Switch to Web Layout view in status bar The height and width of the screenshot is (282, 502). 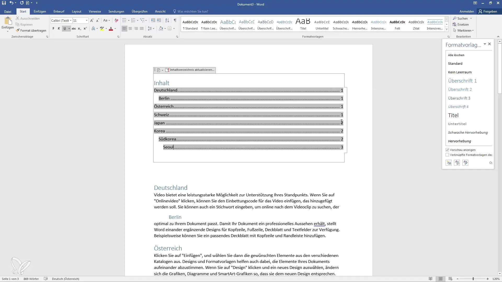point(450,279)
